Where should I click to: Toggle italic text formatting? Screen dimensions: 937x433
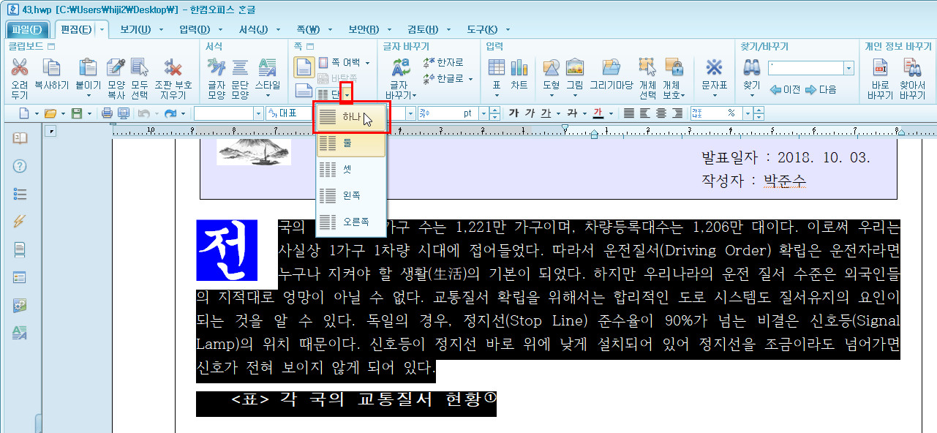pyautogui.click(x=530, y=113)
